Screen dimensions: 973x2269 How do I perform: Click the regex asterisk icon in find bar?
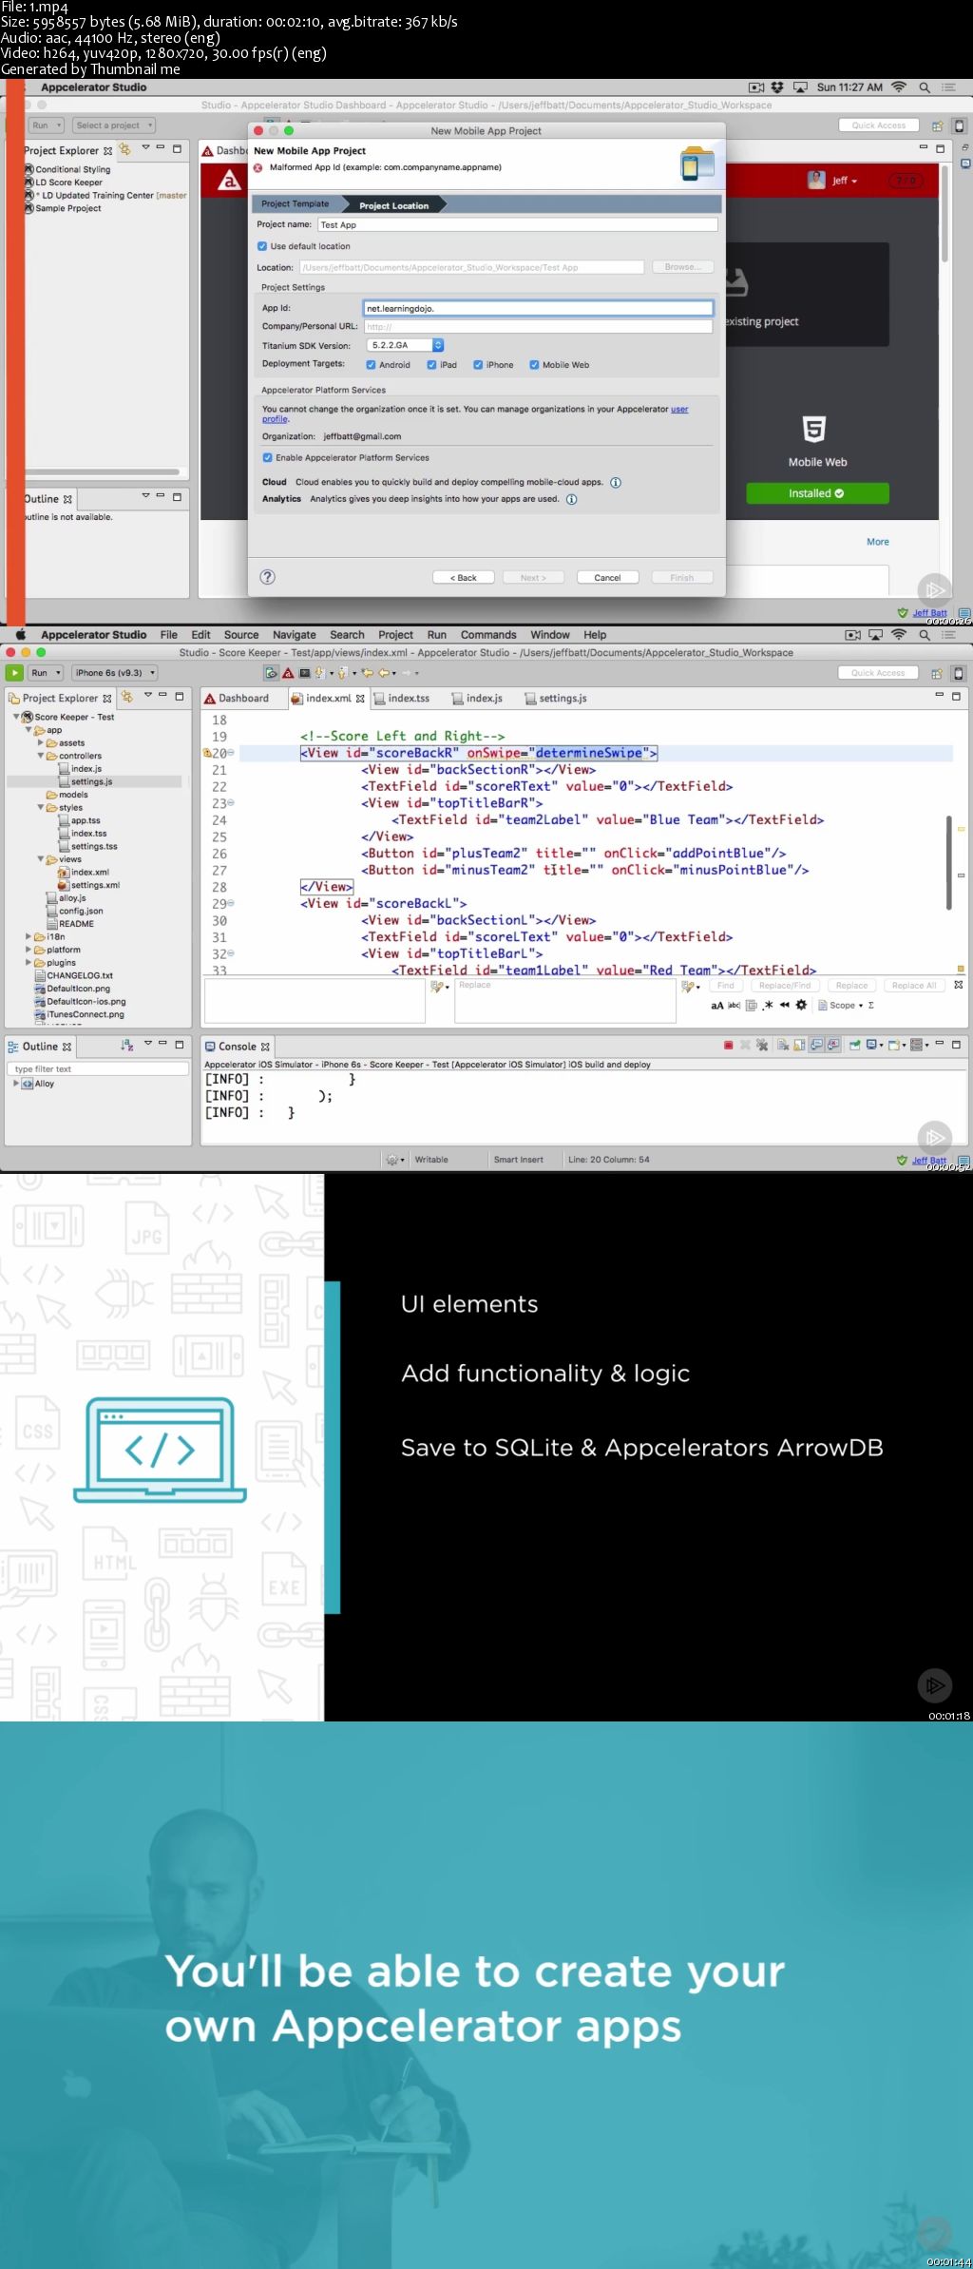click(768, 1005)
